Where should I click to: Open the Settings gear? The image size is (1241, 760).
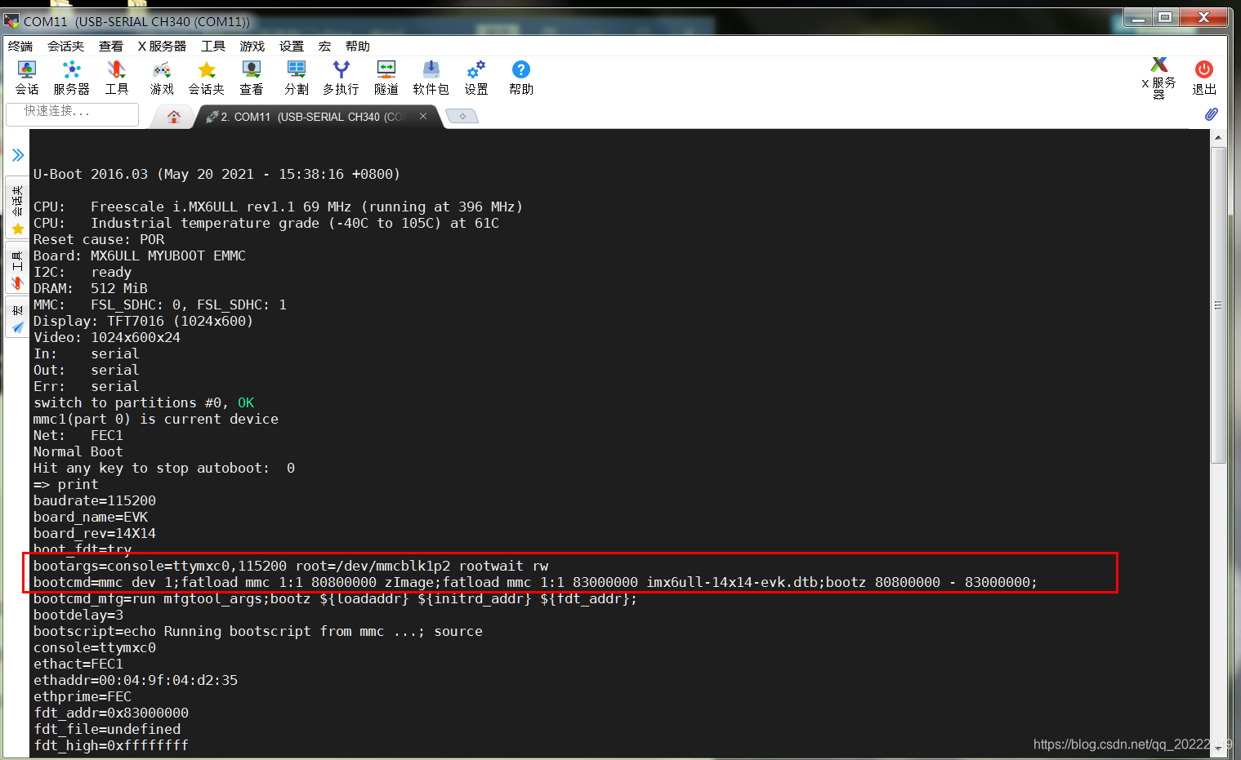[x=475, y=78]
